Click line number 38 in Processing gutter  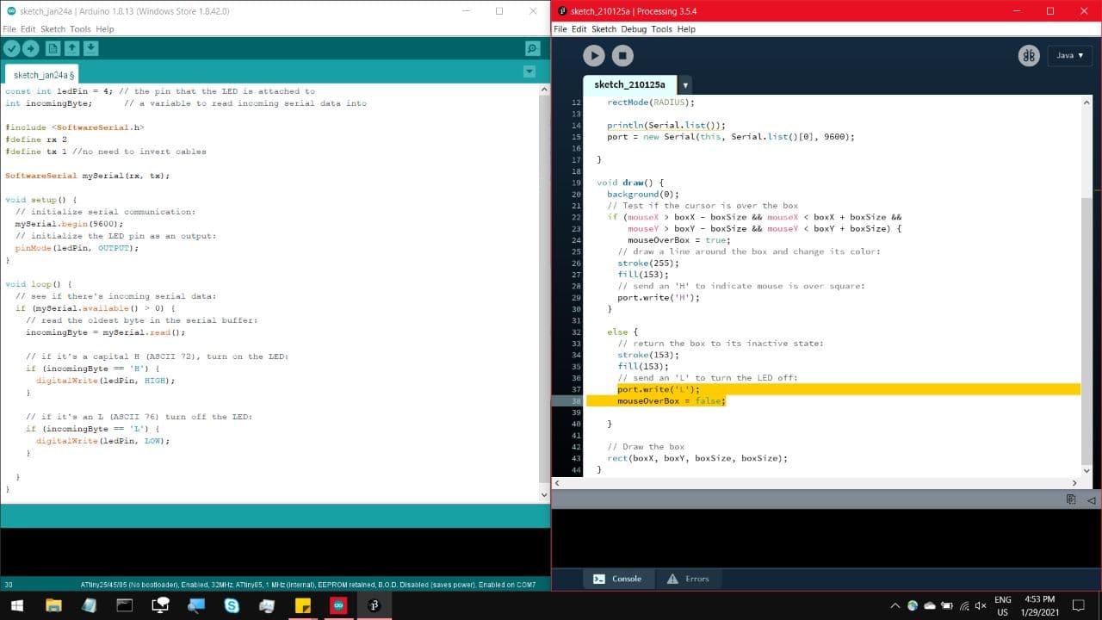[574, 401]
